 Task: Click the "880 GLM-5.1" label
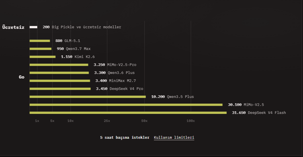pos(68,41)
